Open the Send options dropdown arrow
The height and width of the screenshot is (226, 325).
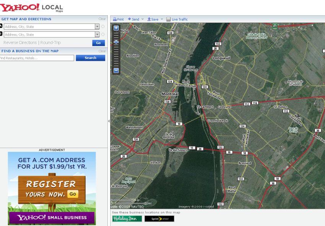[x=143, y=19]
